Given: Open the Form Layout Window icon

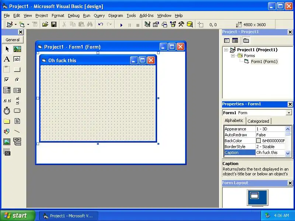Looking at the screenshot, I should pyautogui.click(x=164, y=24).
